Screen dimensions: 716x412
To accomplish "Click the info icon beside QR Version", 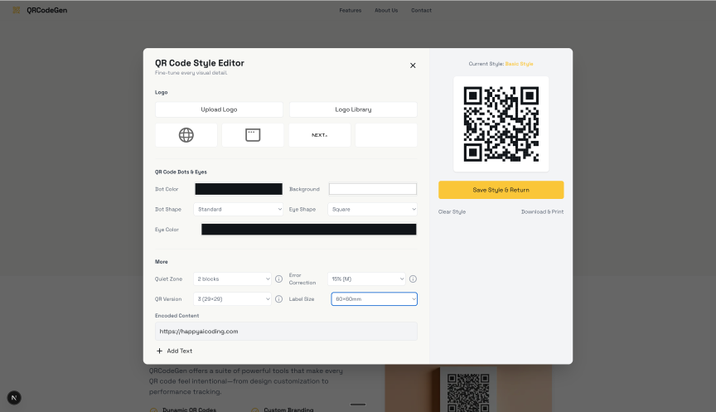I will pos(278,299).
